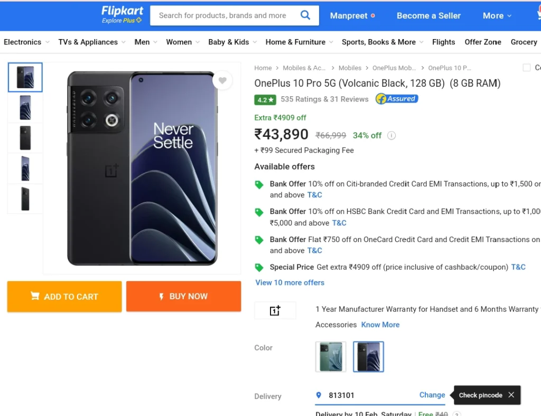Click the OnePlus brand logo near warranty
Image resolution: width=541 pixels, height=416 pixels.
(275, 310)
